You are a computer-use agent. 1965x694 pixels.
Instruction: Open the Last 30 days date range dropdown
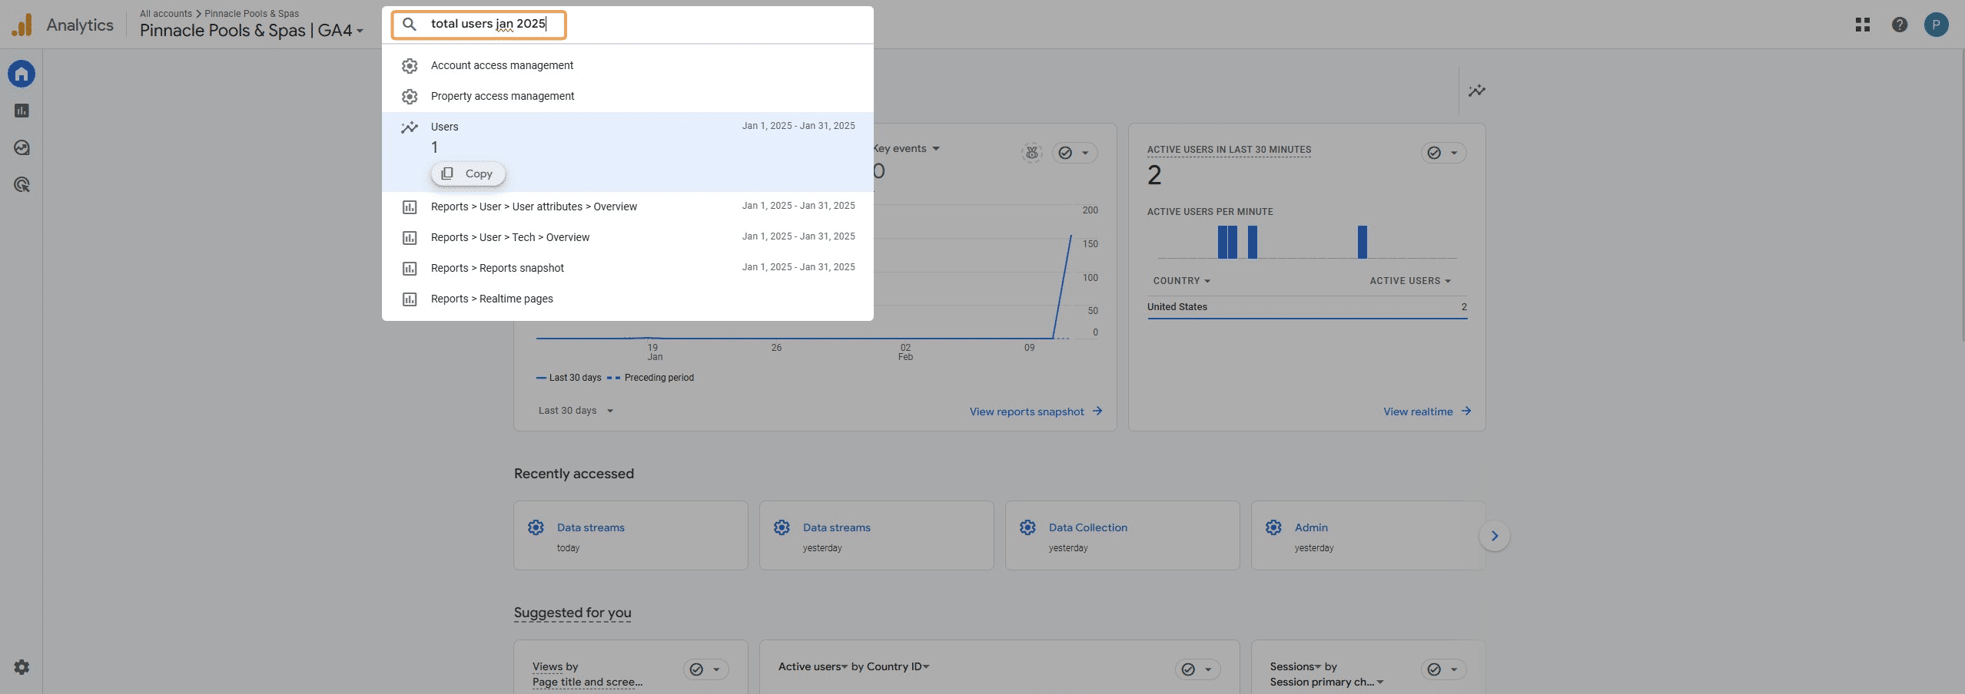574,411
